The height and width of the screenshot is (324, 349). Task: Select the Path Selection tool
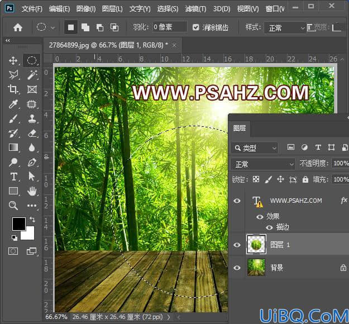[x=32, y=177]
